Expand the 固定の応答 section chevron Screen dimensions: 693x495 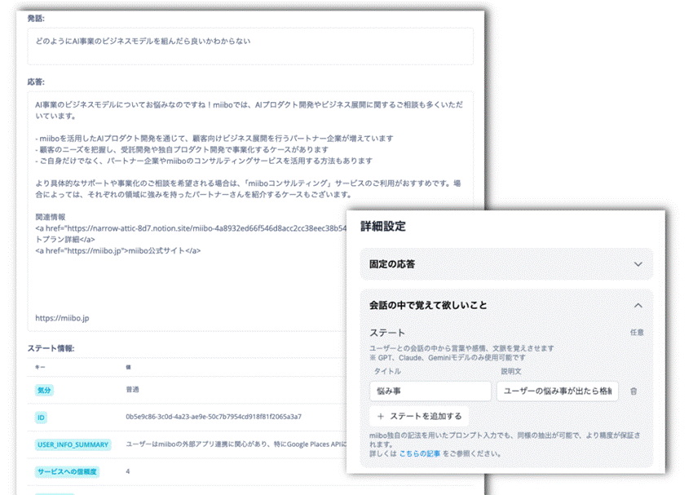point(638,264)
